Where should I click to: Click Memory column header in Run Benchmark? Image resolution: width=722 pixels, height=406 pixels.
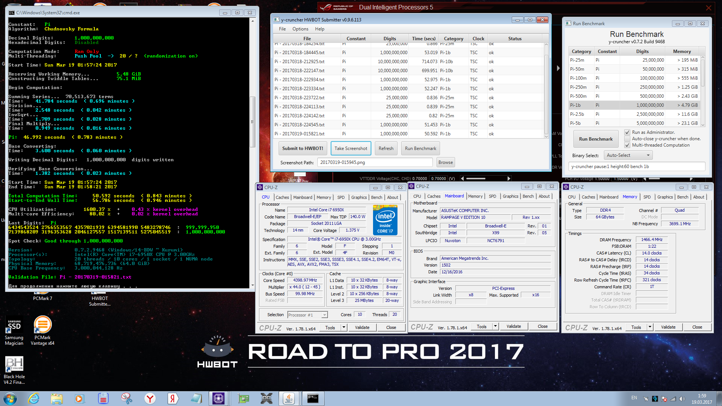682,52
